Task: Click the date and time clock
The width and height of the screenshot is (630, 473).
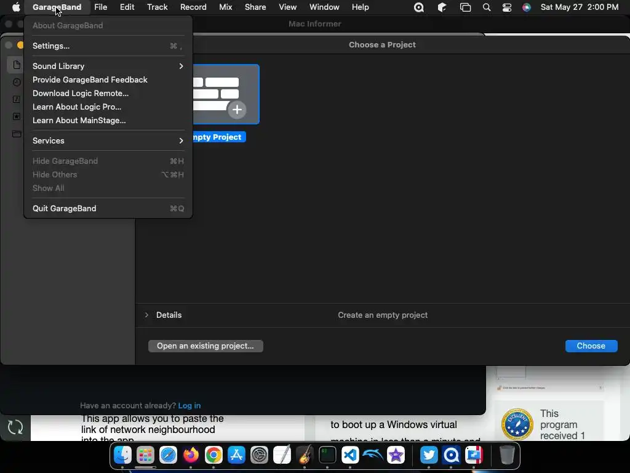Action: pyautogui.click(x=580, y=7)
